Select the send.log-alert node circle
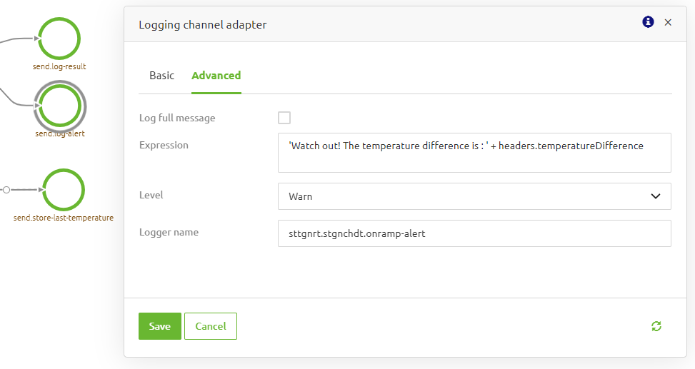695x369 pixels. (60, 106)
